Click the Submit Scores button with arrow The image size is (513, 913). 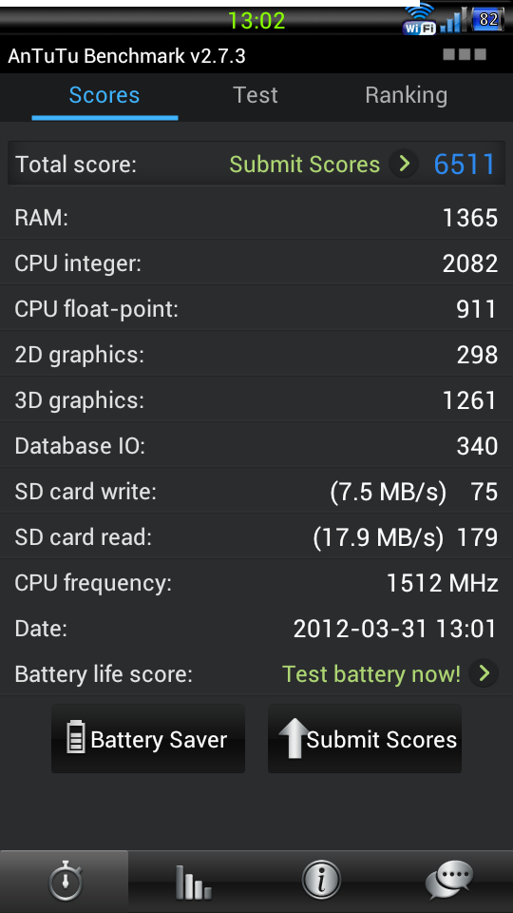pyautogui.click(x=365, y=739)
